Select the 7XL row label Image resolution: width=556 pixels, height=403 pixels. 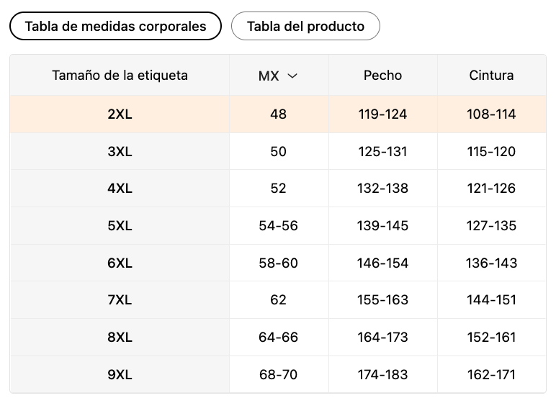coord(120,300)
